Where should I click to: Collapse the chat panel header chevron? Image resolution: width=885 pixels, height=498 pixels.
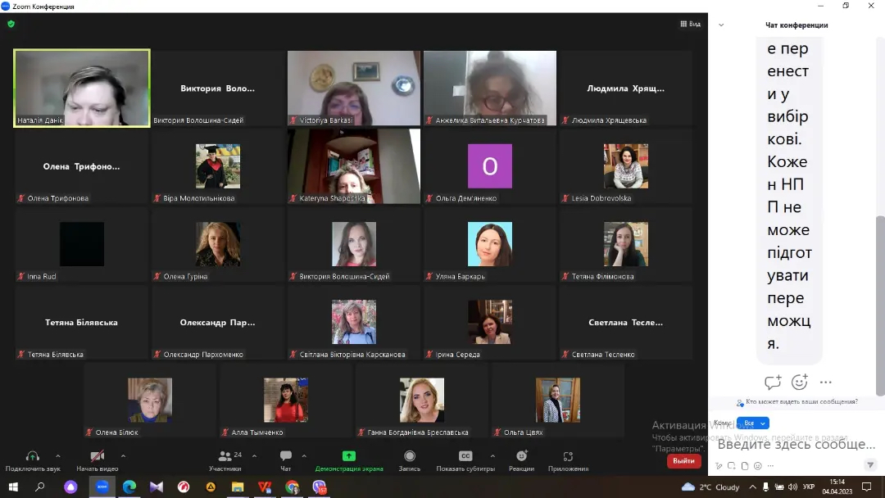tap(721, 25)
